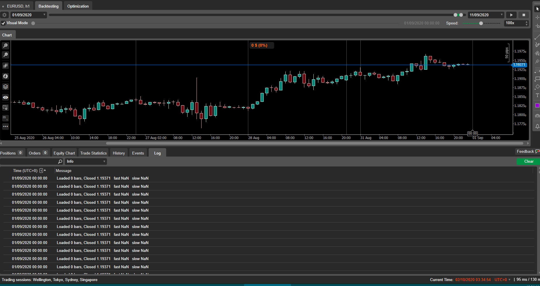Open the f indicators icon
Image resolution: width=540 pixels, height=286 pixels.
tap(5, 76)
